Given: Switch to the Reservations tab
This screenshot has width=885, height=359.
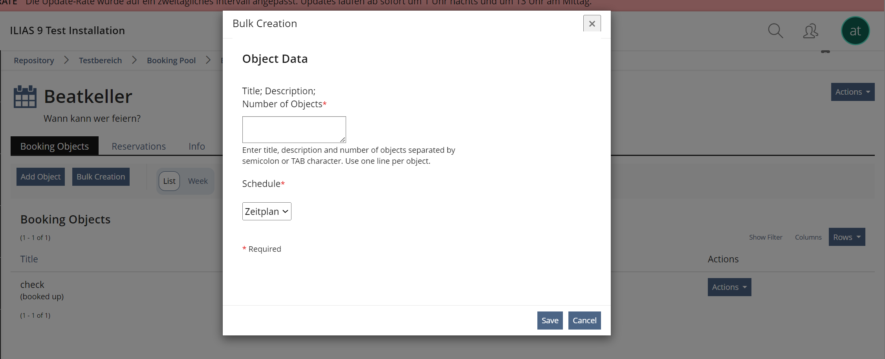Looking at the screenshot, I should point(139,146).
